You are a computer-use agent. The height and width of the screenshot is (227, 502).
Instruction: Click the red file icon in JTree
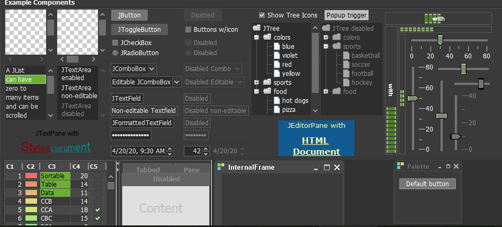tap(277, 65)
